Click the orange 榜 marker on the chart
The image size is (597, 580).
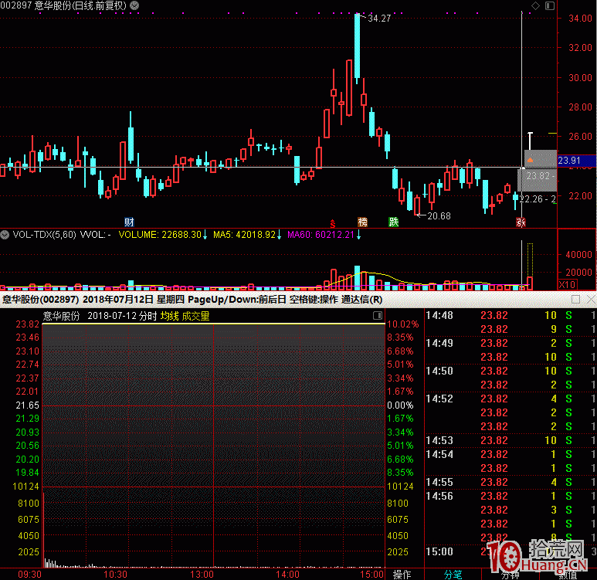pyautogui.click(x=362, y=222)
